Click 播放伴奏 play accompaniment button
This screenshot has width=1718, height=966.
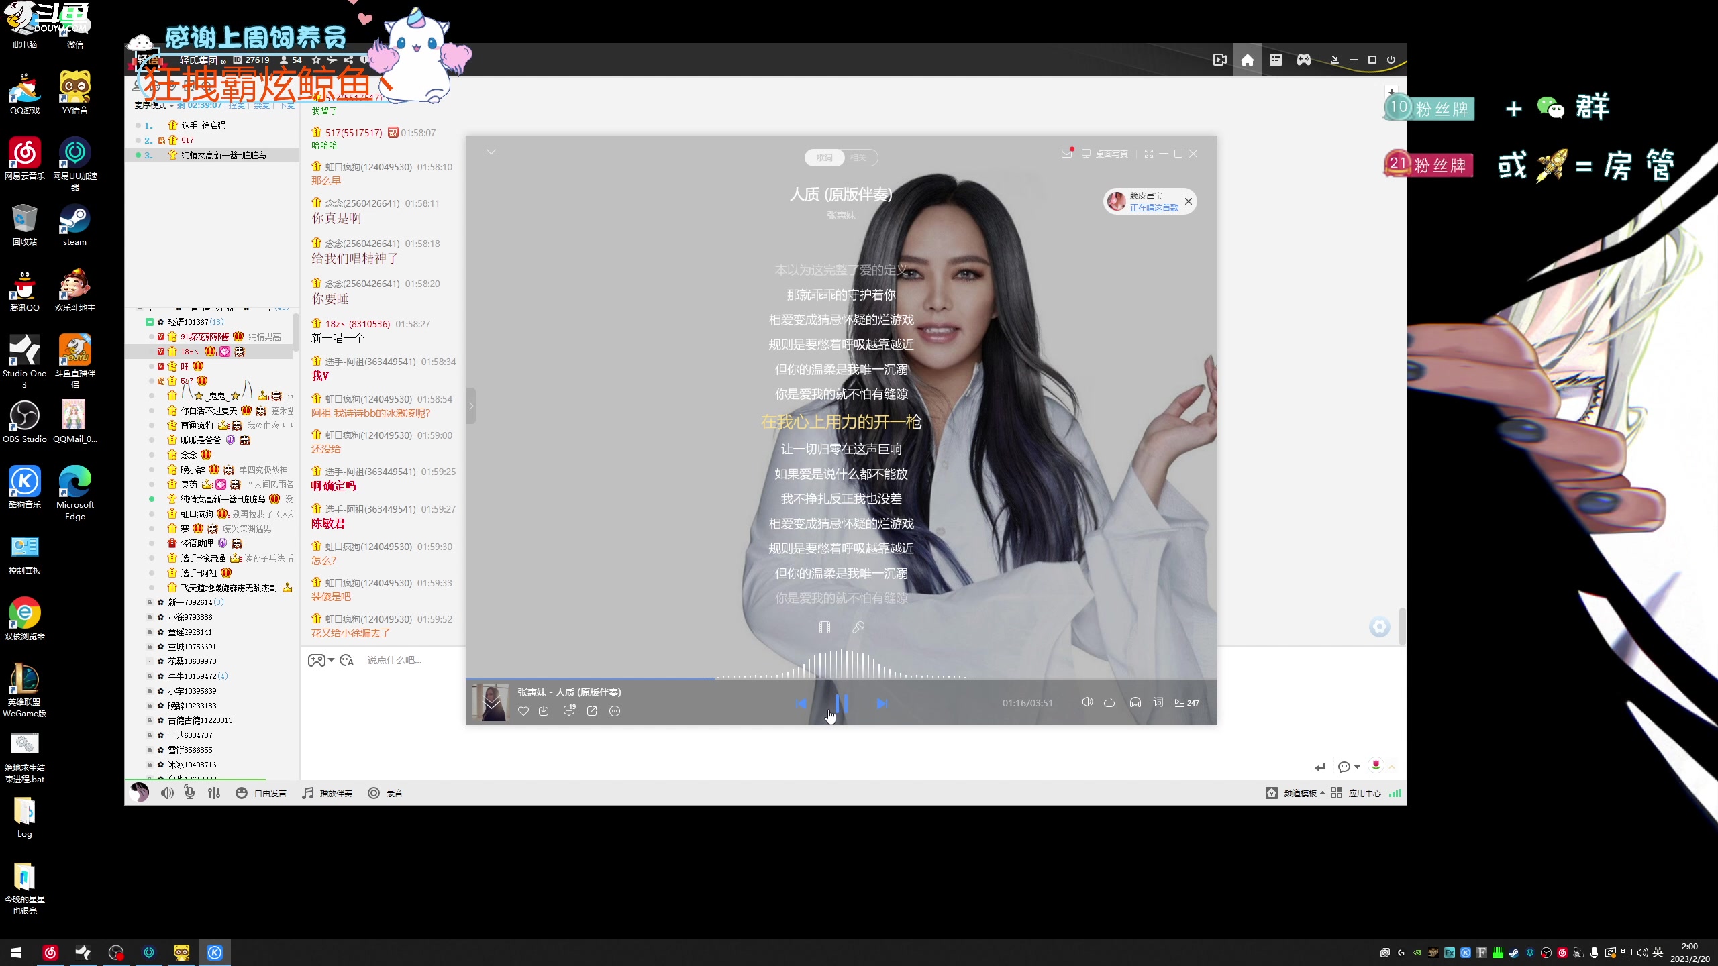point(327,793)
